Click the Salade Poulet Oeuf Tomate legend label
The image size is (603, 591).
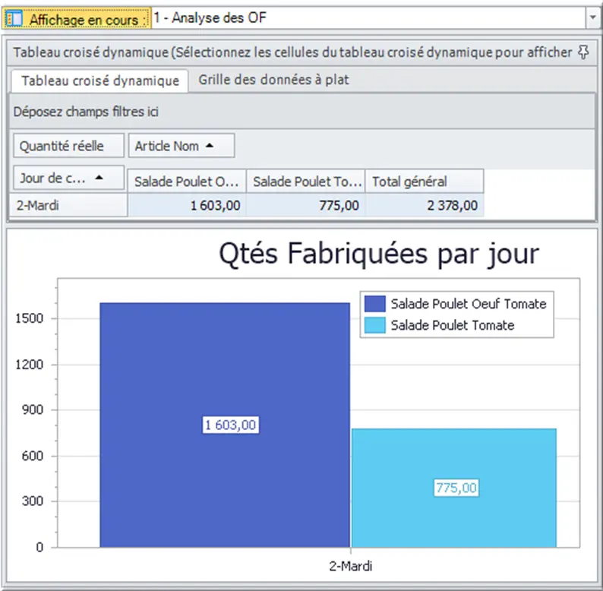tap(469, 304)
